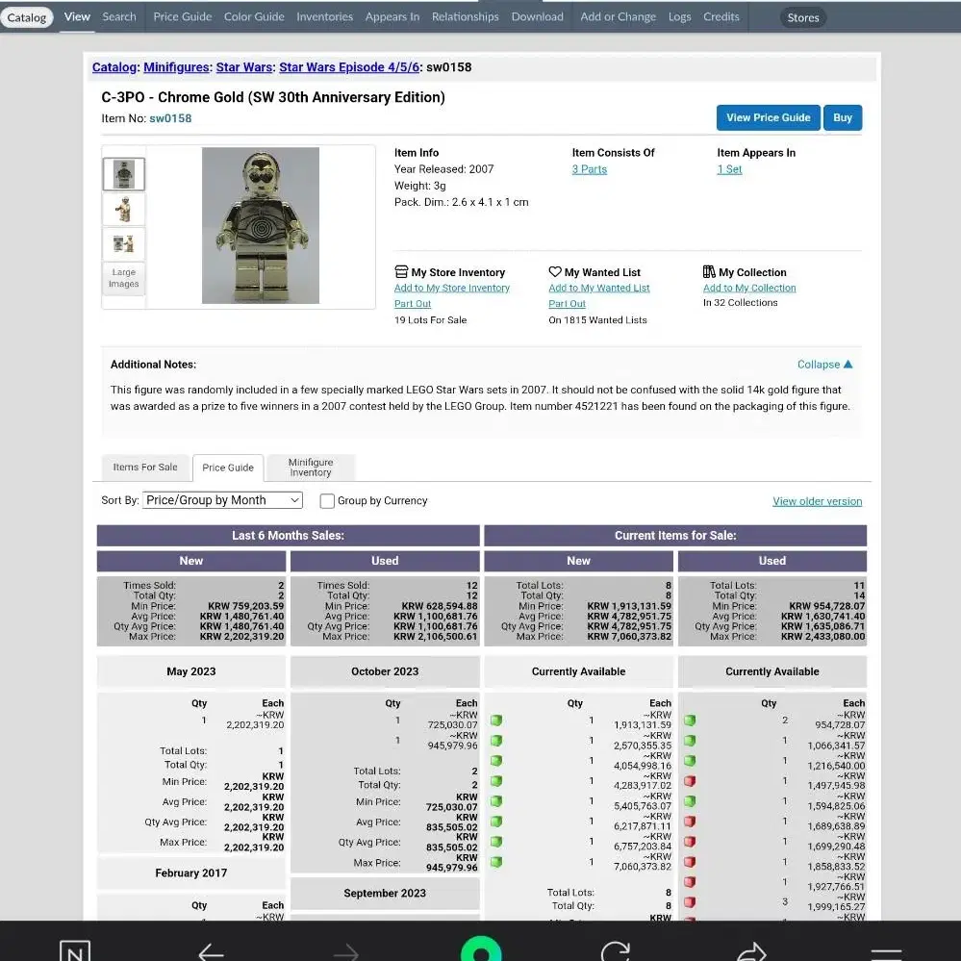Enable Group by Currency checkbox
961x961 pixels.
327,501
